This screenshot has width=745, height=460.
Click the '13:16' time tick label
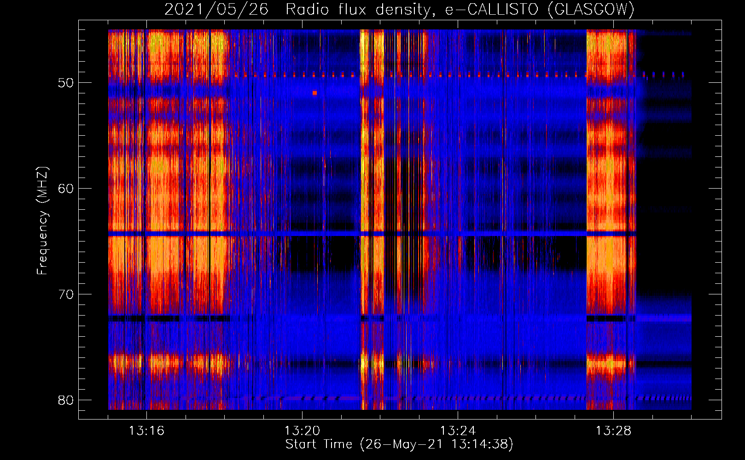[x=147, y=431]
